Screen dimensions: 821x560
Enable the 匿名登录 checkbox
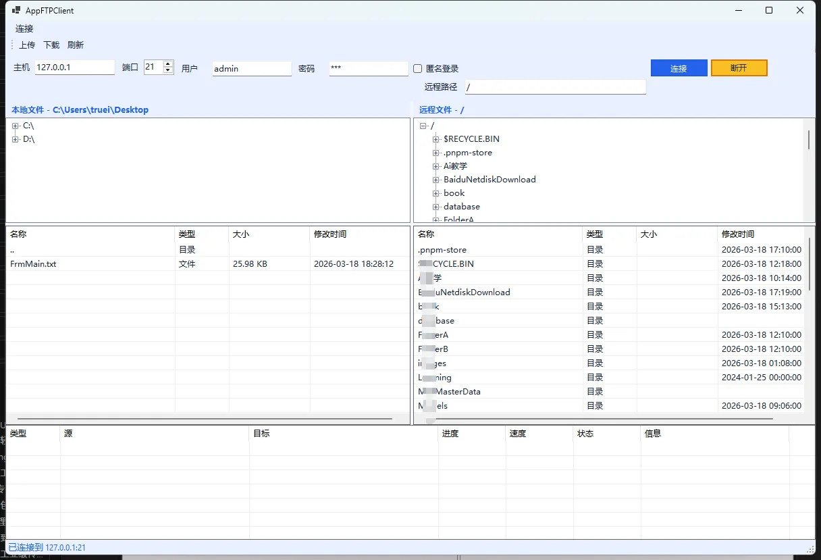tap(418, 69)
